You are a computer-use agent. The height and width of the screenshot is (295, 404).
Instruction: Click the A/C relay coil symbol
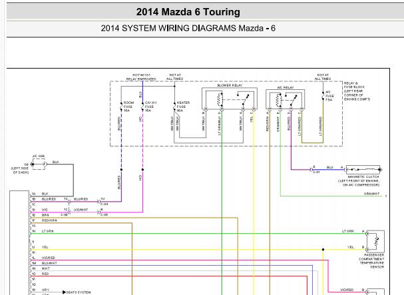[x=278, y=100]
